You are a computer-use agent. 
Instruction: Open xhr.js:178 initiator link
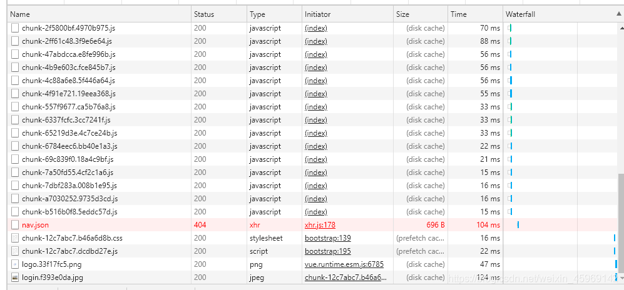(320, 225)
